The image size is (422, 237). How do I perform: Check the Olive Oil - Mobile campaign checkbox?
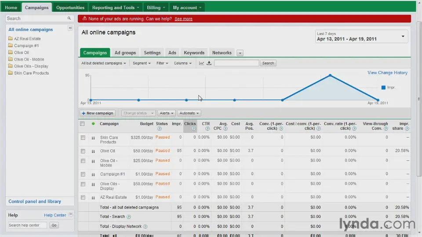83,161
